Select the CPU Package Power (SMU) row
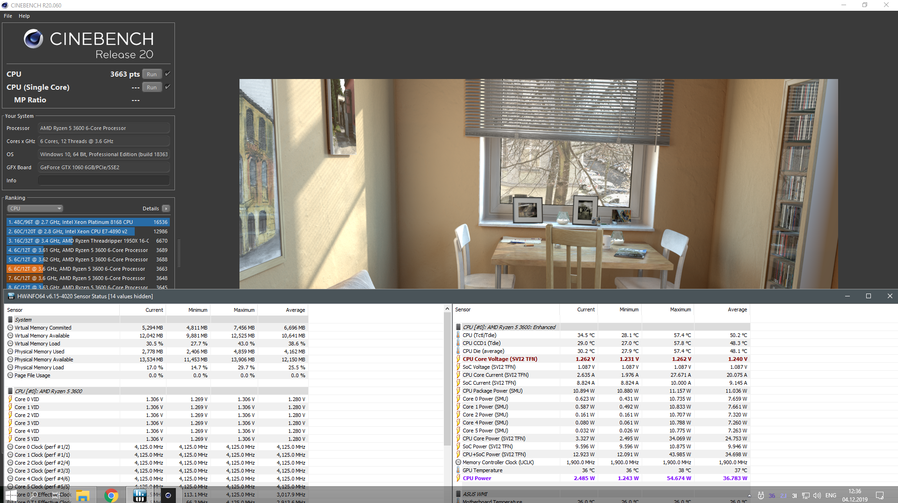Image resolution: width=898 pixels, height=503 pixels. pyautogui.click(x=602, y=391)
